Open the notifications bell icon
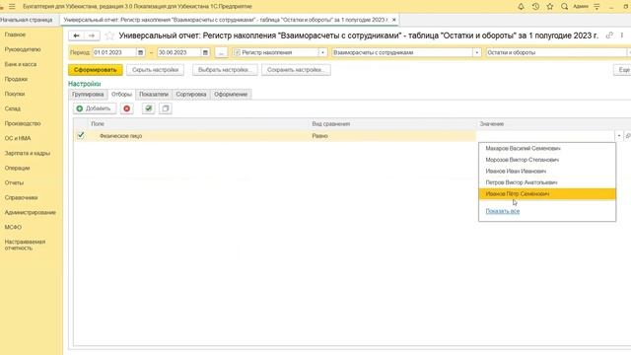The image size is (631, 355). (521, 7)
